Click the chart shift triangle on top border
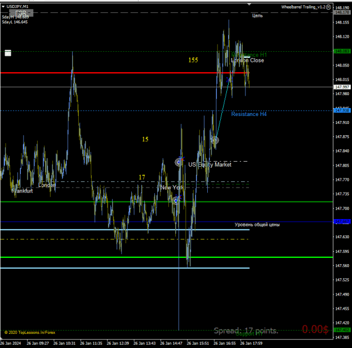352x348 pixels. 249,5
